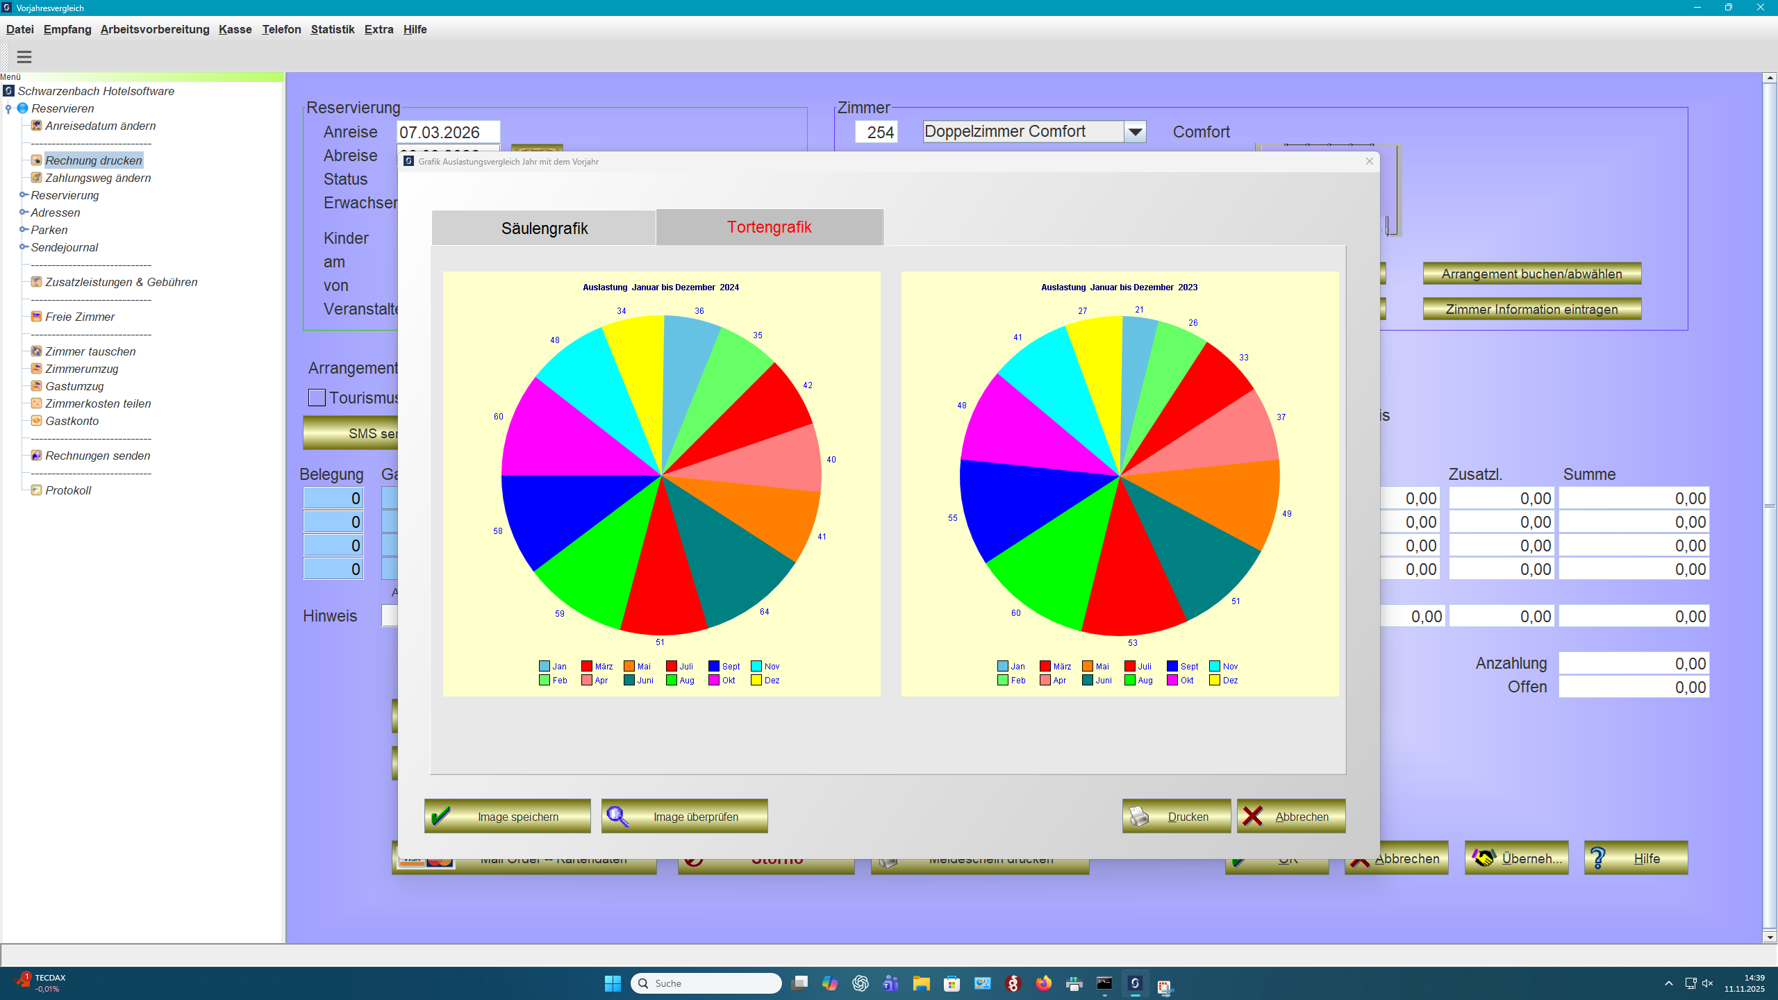Click Arrangement buchen/abwählen button
The width and height of the screenshot is (1778, 1000).
point(1531,274)
